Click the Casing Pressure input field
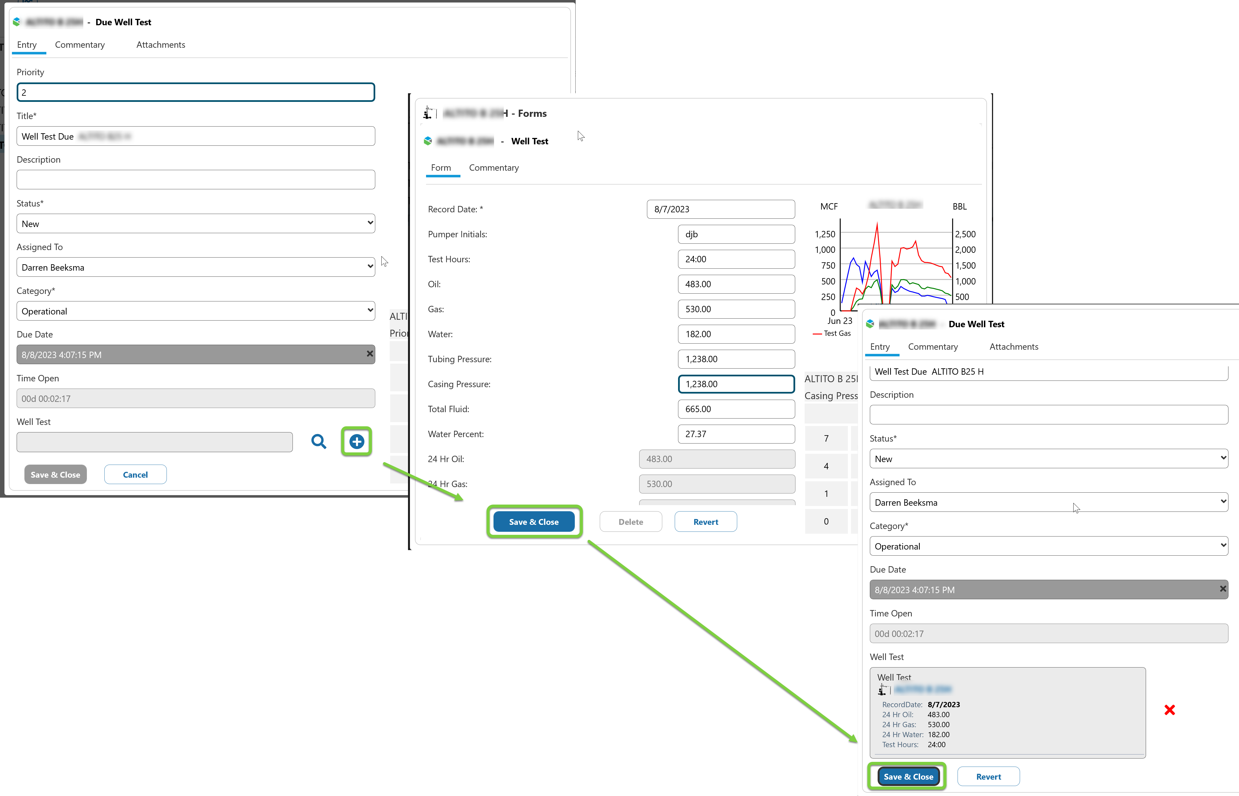Image resolution: width=1239 pixels, height=796 pixels. pos(736,384)
